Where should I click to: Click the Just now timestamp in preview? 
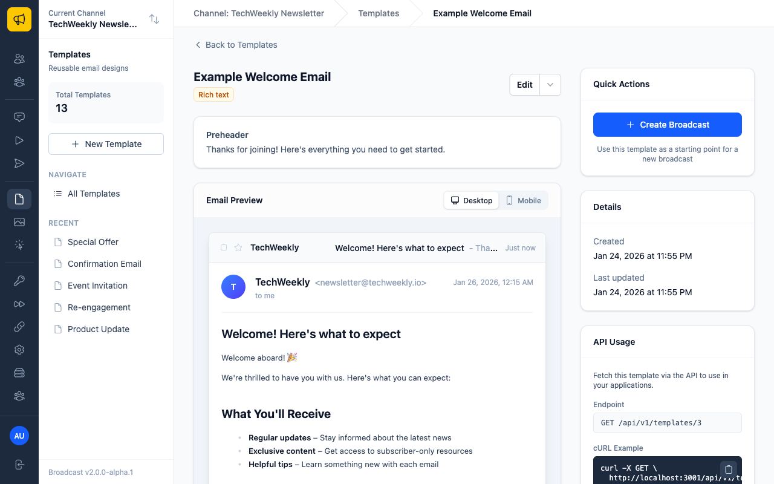tap(521, 248)
